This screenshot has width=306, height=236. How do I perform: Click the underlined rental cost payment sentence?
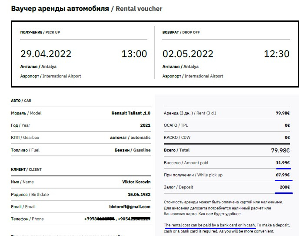coord(210,225)
